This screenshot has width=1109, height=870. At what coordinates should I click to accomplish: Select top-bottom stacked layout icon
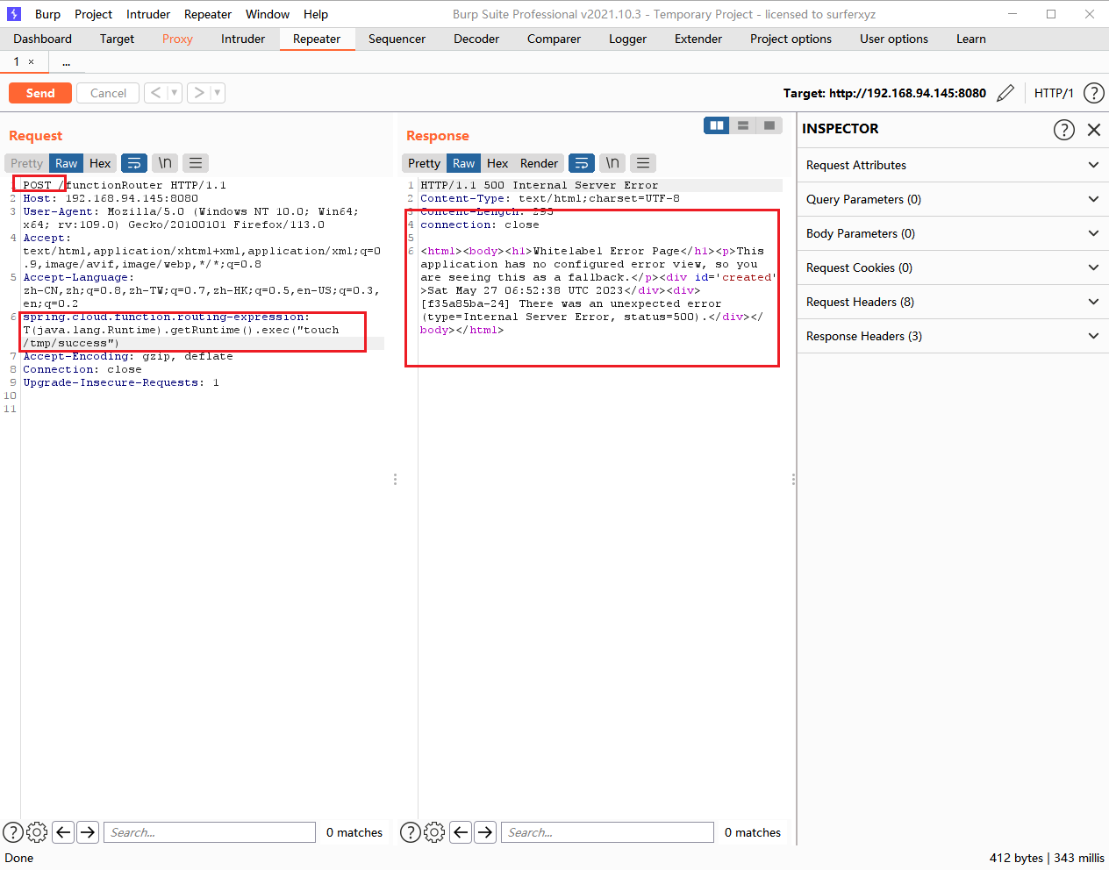(x=743, y=125)
